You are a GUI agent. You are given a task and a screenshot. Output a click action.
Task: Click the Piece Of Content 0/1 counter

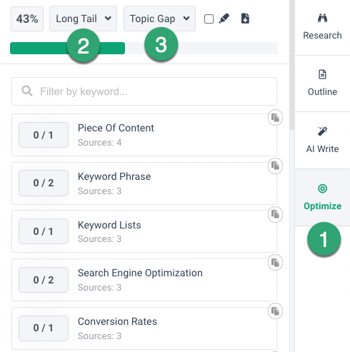click(x=44, y=135)
